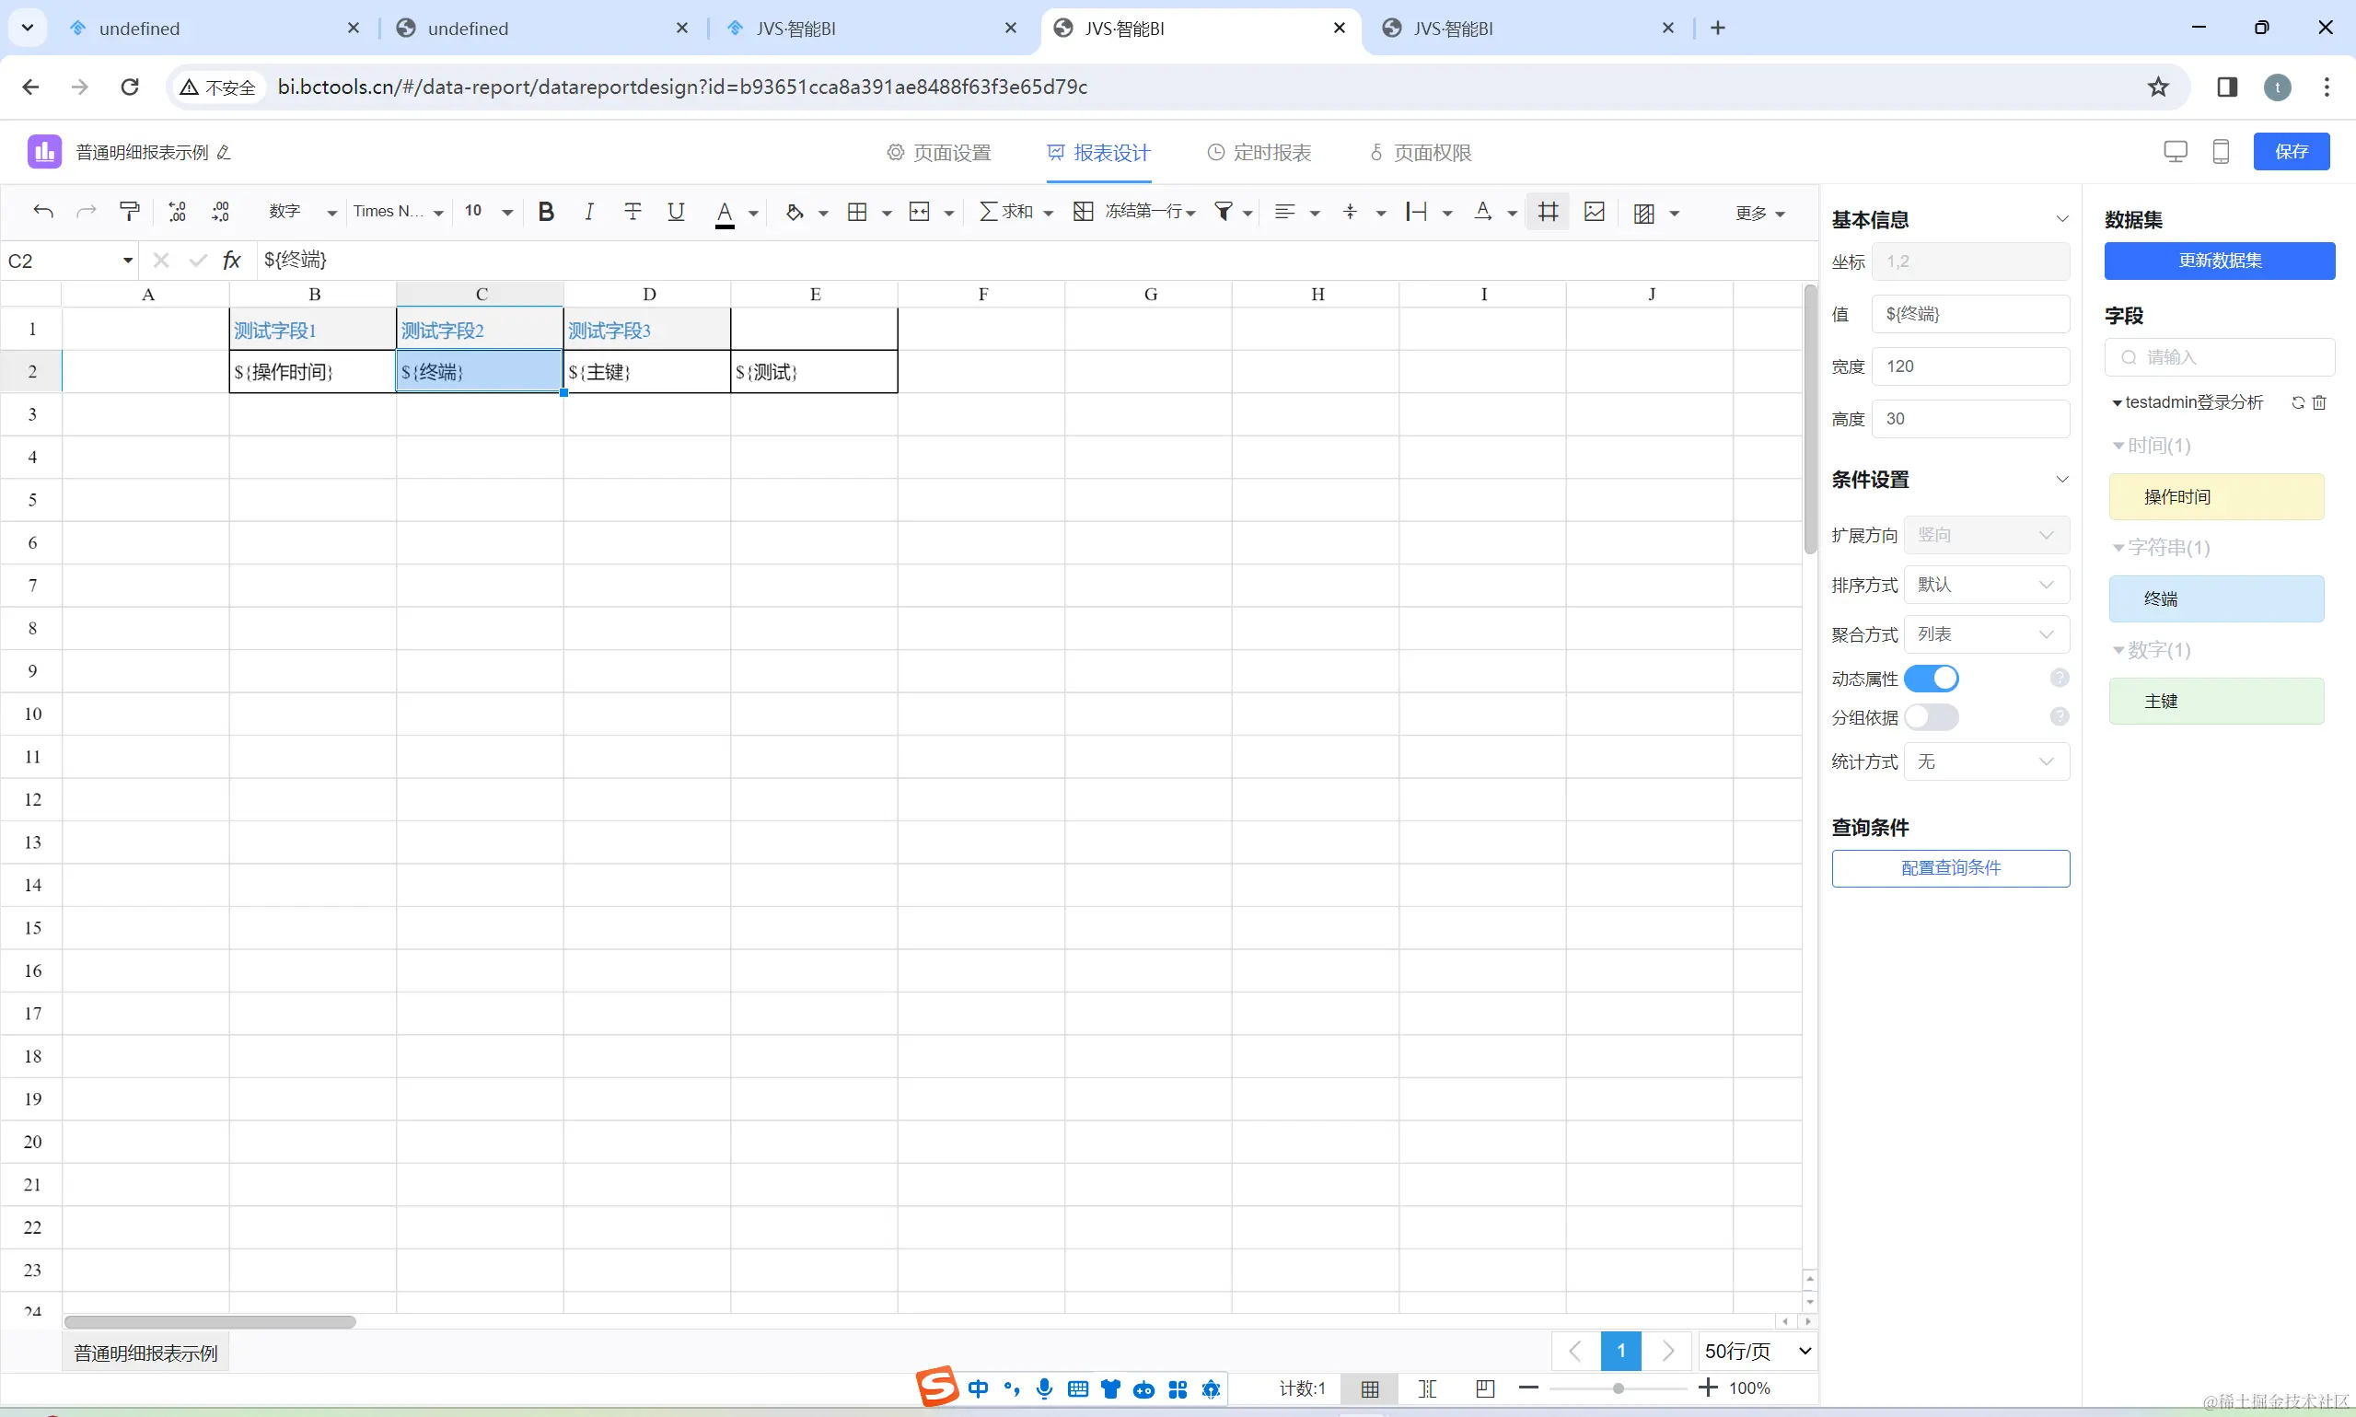
Task: Toggle bold formatting
Action: coord(546,212)
